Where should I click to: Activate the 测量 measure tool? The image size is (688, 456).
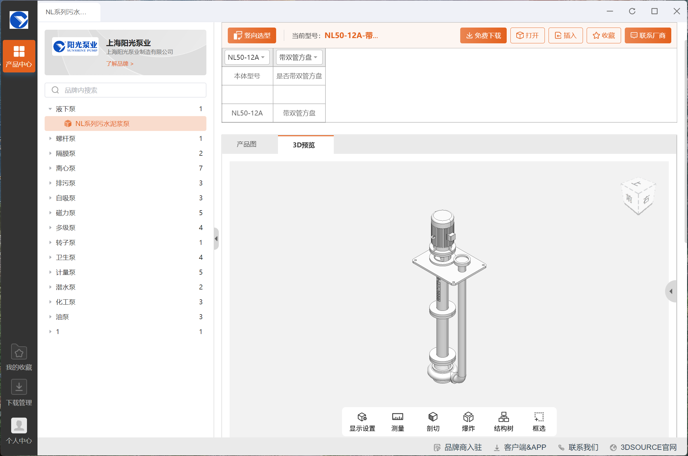pos(397,422)
